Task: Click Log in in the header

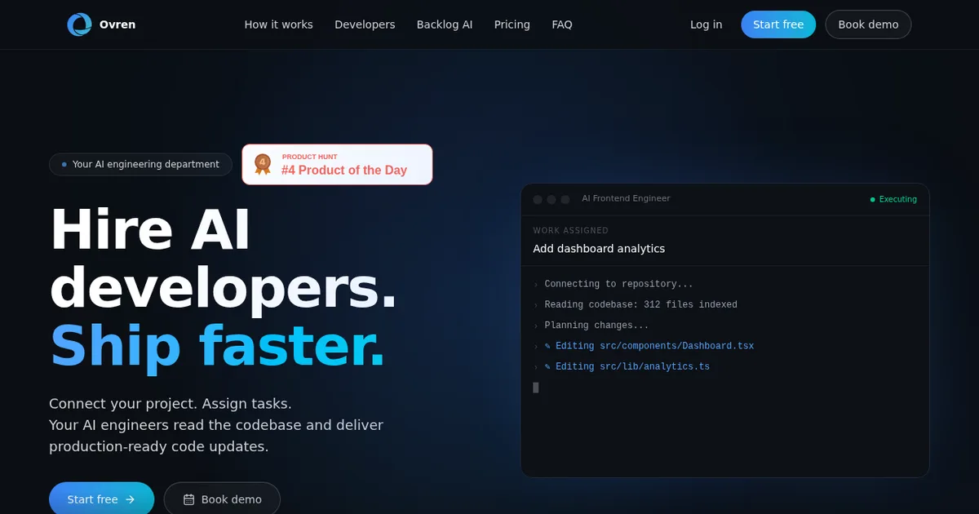Action: [x=706, y=24]
